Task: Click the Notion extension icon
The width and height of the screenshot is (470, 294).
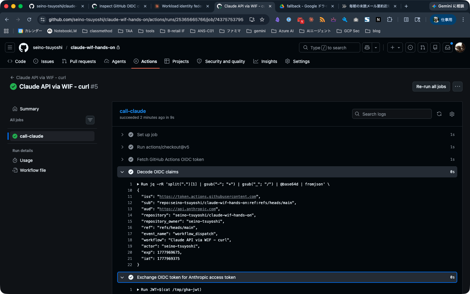Action: coord(378,20)
